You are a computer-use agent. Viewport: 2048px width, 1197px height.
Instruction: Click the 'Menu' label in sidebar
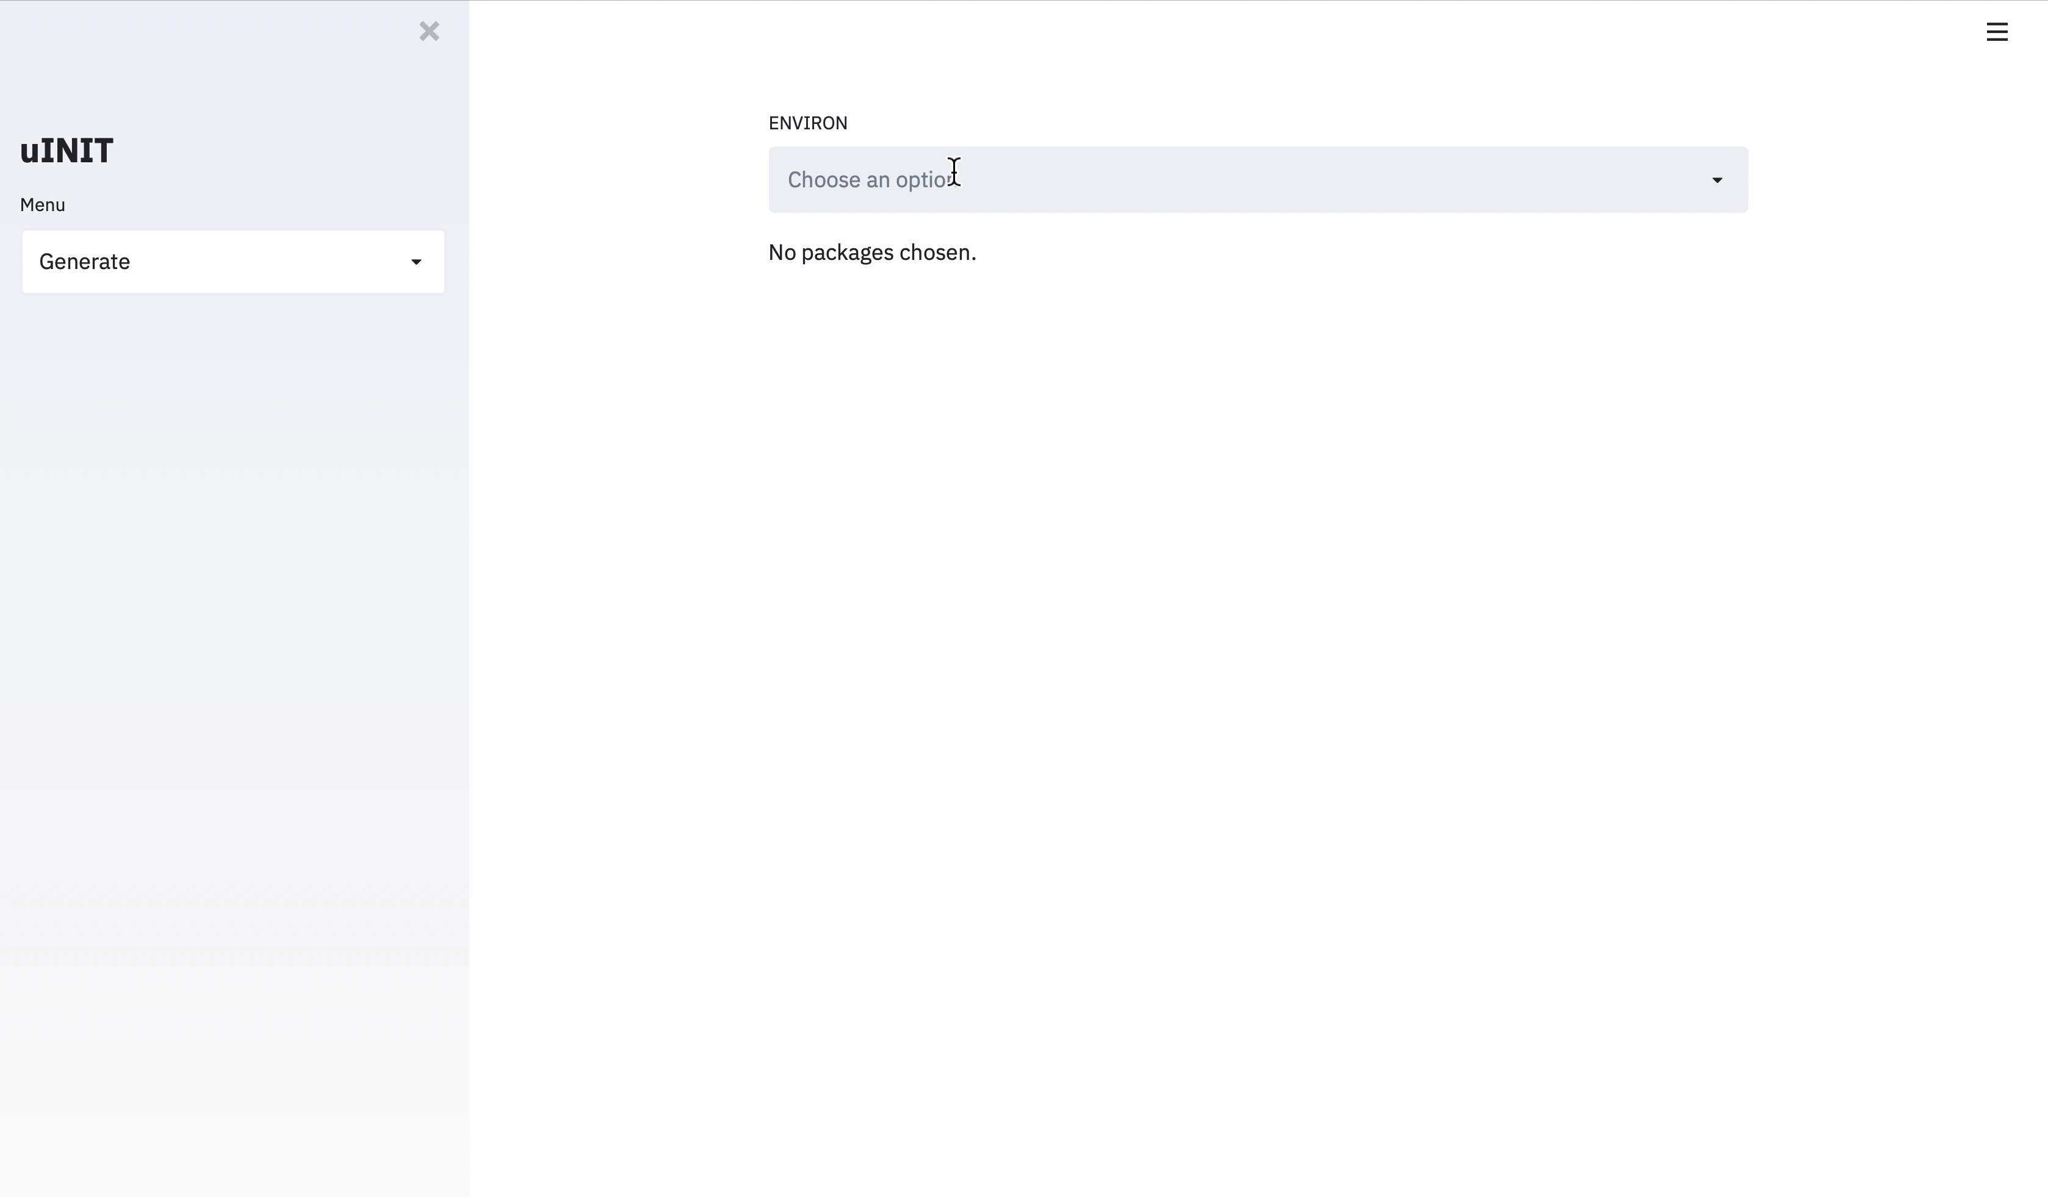click(x=42, y=205)
